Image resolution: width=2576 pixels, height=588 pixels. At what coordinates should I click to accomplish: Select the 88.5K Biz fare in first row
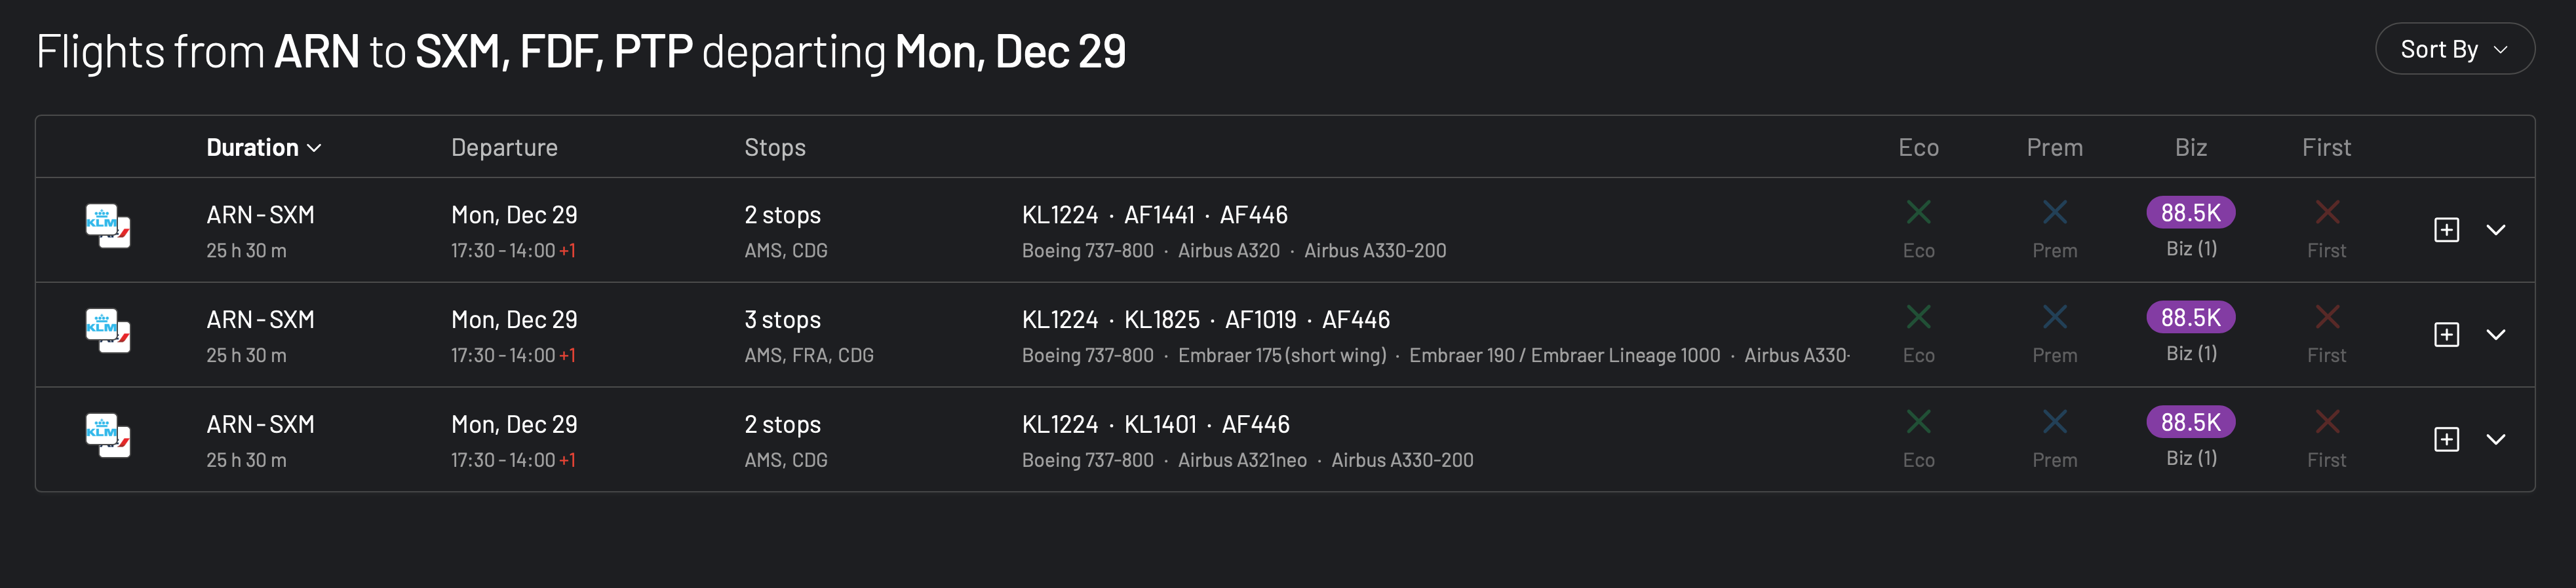point(2190,213)
